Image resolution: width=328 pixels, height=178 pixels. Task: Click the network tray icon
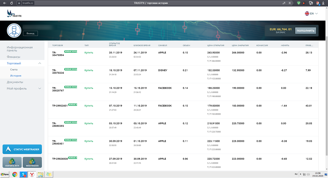(304, 174)
